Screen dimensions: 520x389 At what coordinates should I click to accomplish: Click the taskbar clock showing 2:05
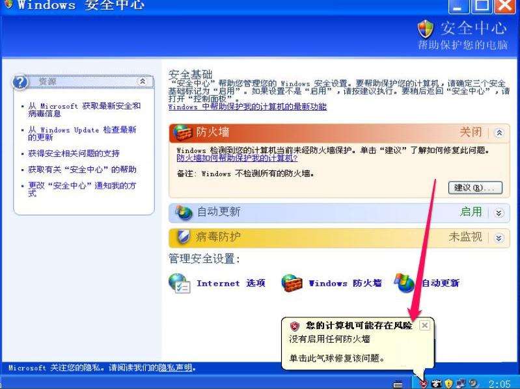click(500, 384)
